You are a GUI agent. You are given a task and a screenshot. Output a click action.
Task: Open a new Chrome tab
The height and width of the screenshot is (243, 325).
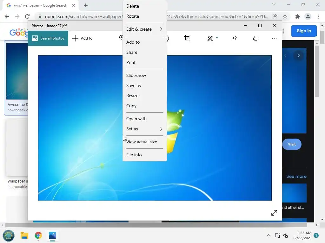click(86, 5)
